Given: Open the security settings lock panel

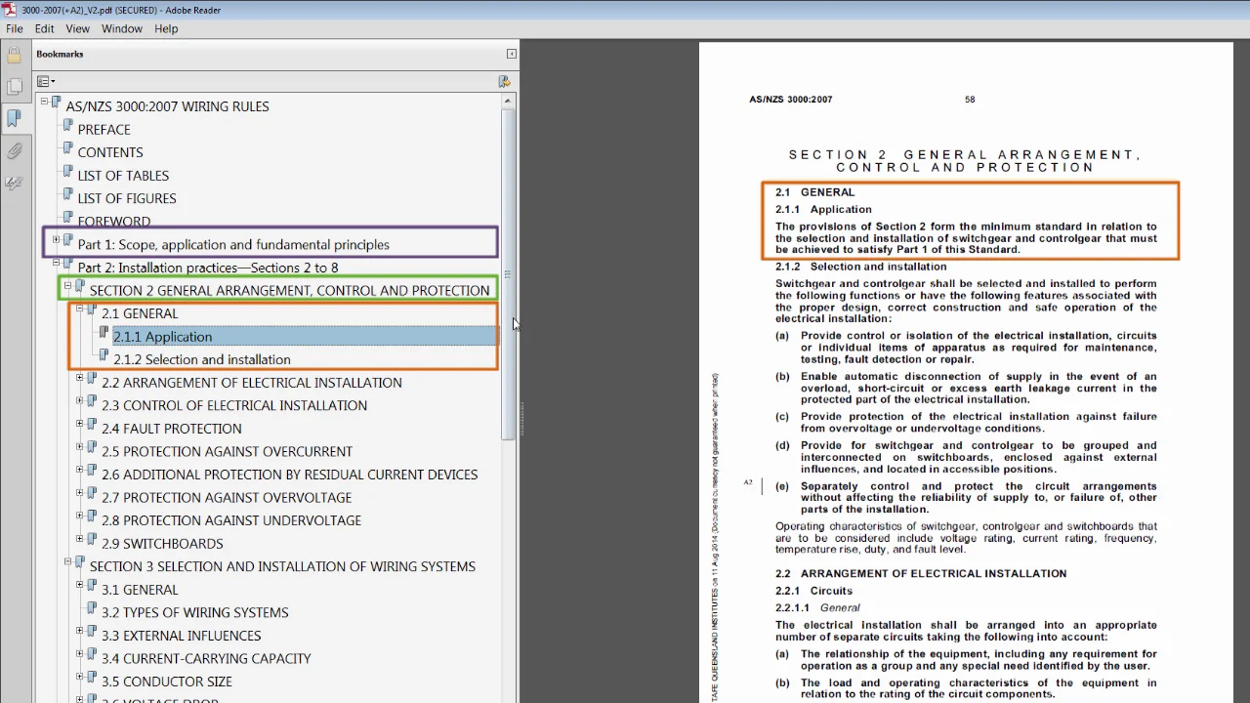Looking at the screenshot, I should tap(14, 55).
